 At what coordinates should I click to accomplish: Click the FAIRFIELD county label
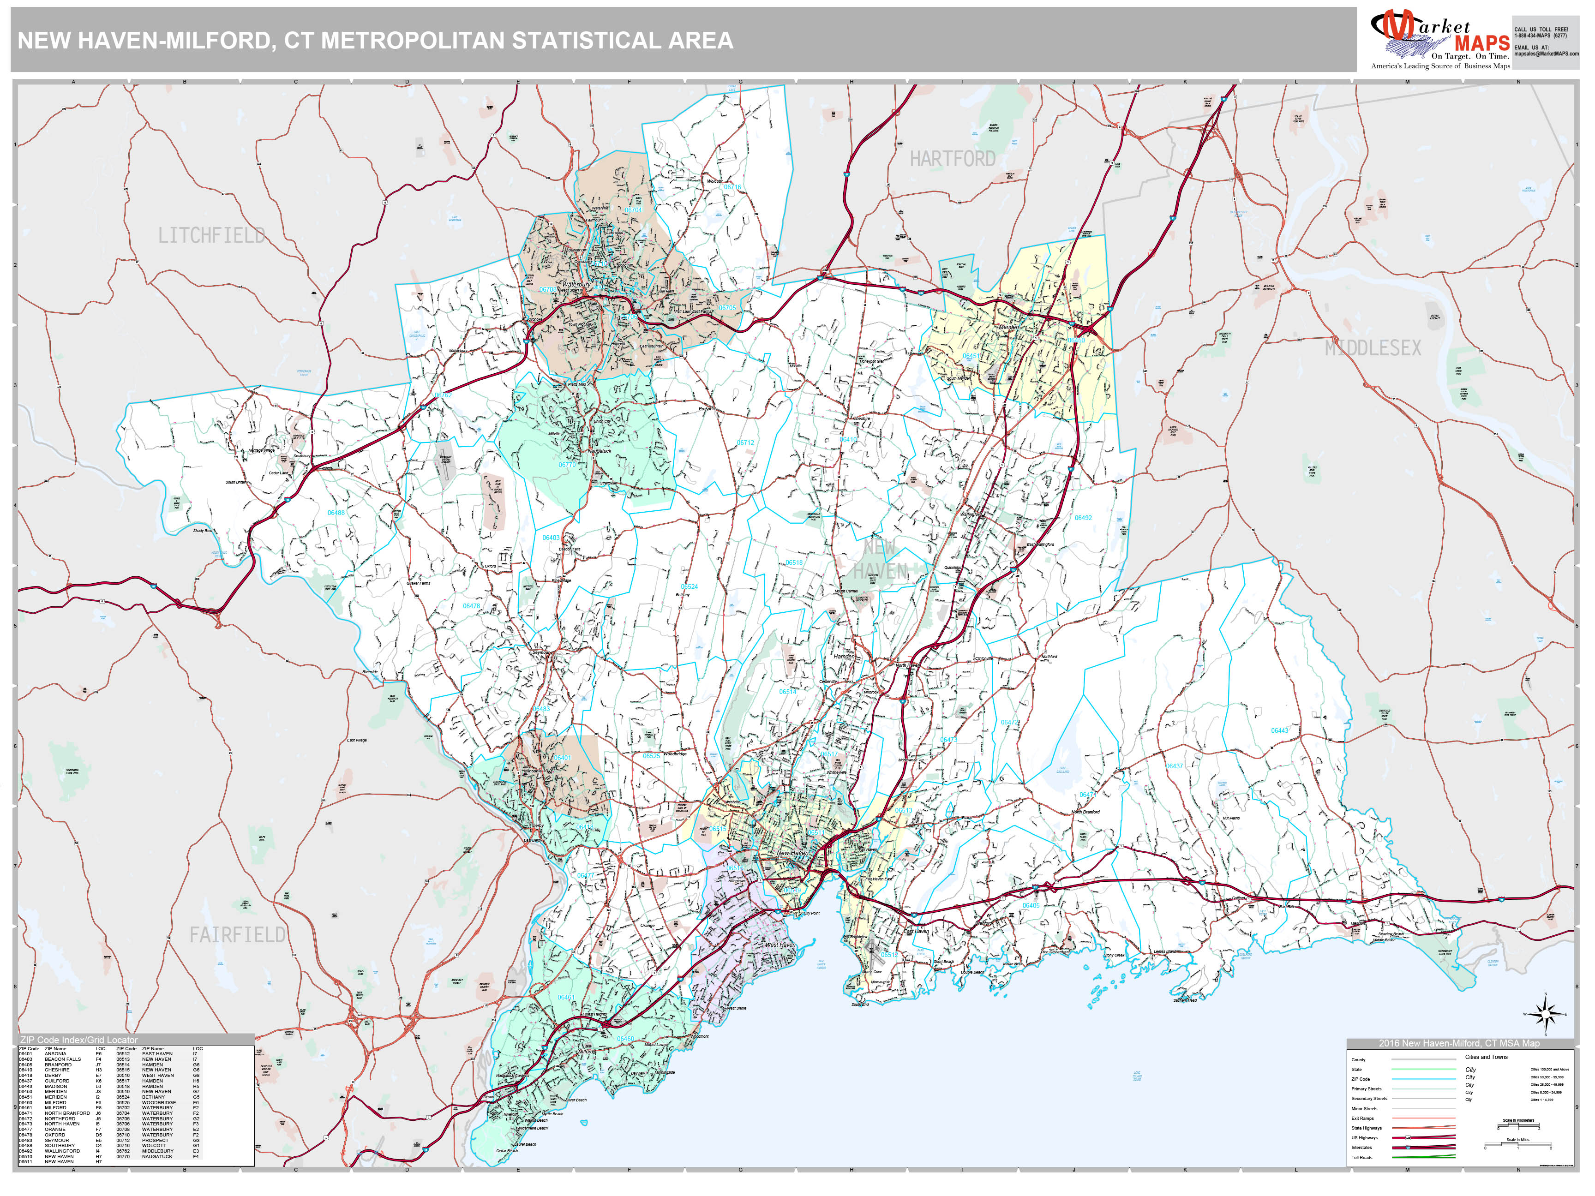coord(237,935)
